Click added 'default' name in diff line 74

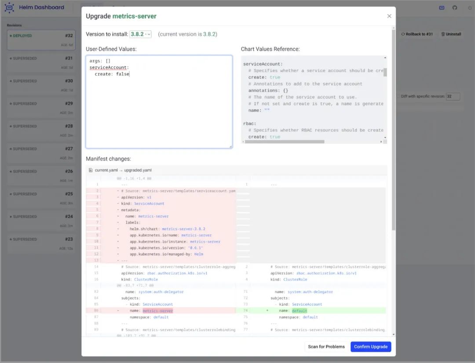(300, 311)
